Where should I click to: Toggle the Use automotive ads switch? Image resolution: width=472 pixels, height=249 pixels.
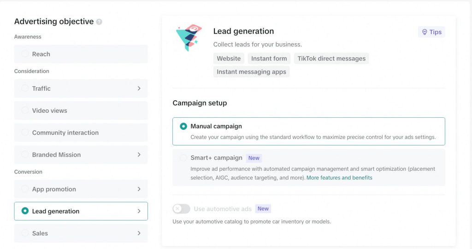[x=181, y=208]
